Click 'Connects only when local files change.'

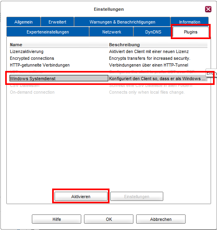pos(147,92)
